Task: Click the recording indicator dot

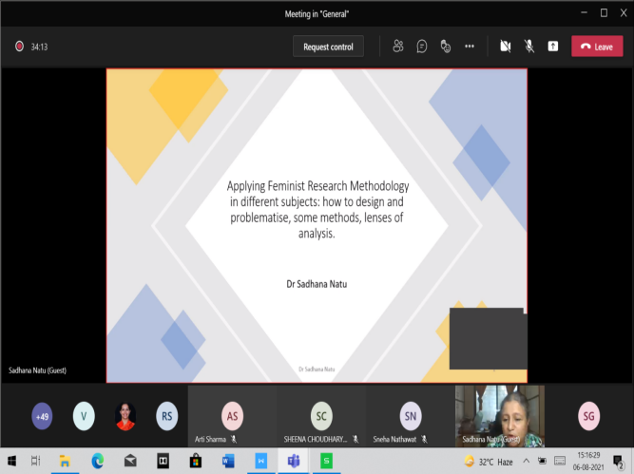Action: [x=18, y=46]
